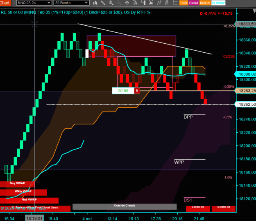This screenshot has height=221, width=256.
Task: Open the Strategies clipboard icon
Action: pyautogui.click(x=167, y=3)
